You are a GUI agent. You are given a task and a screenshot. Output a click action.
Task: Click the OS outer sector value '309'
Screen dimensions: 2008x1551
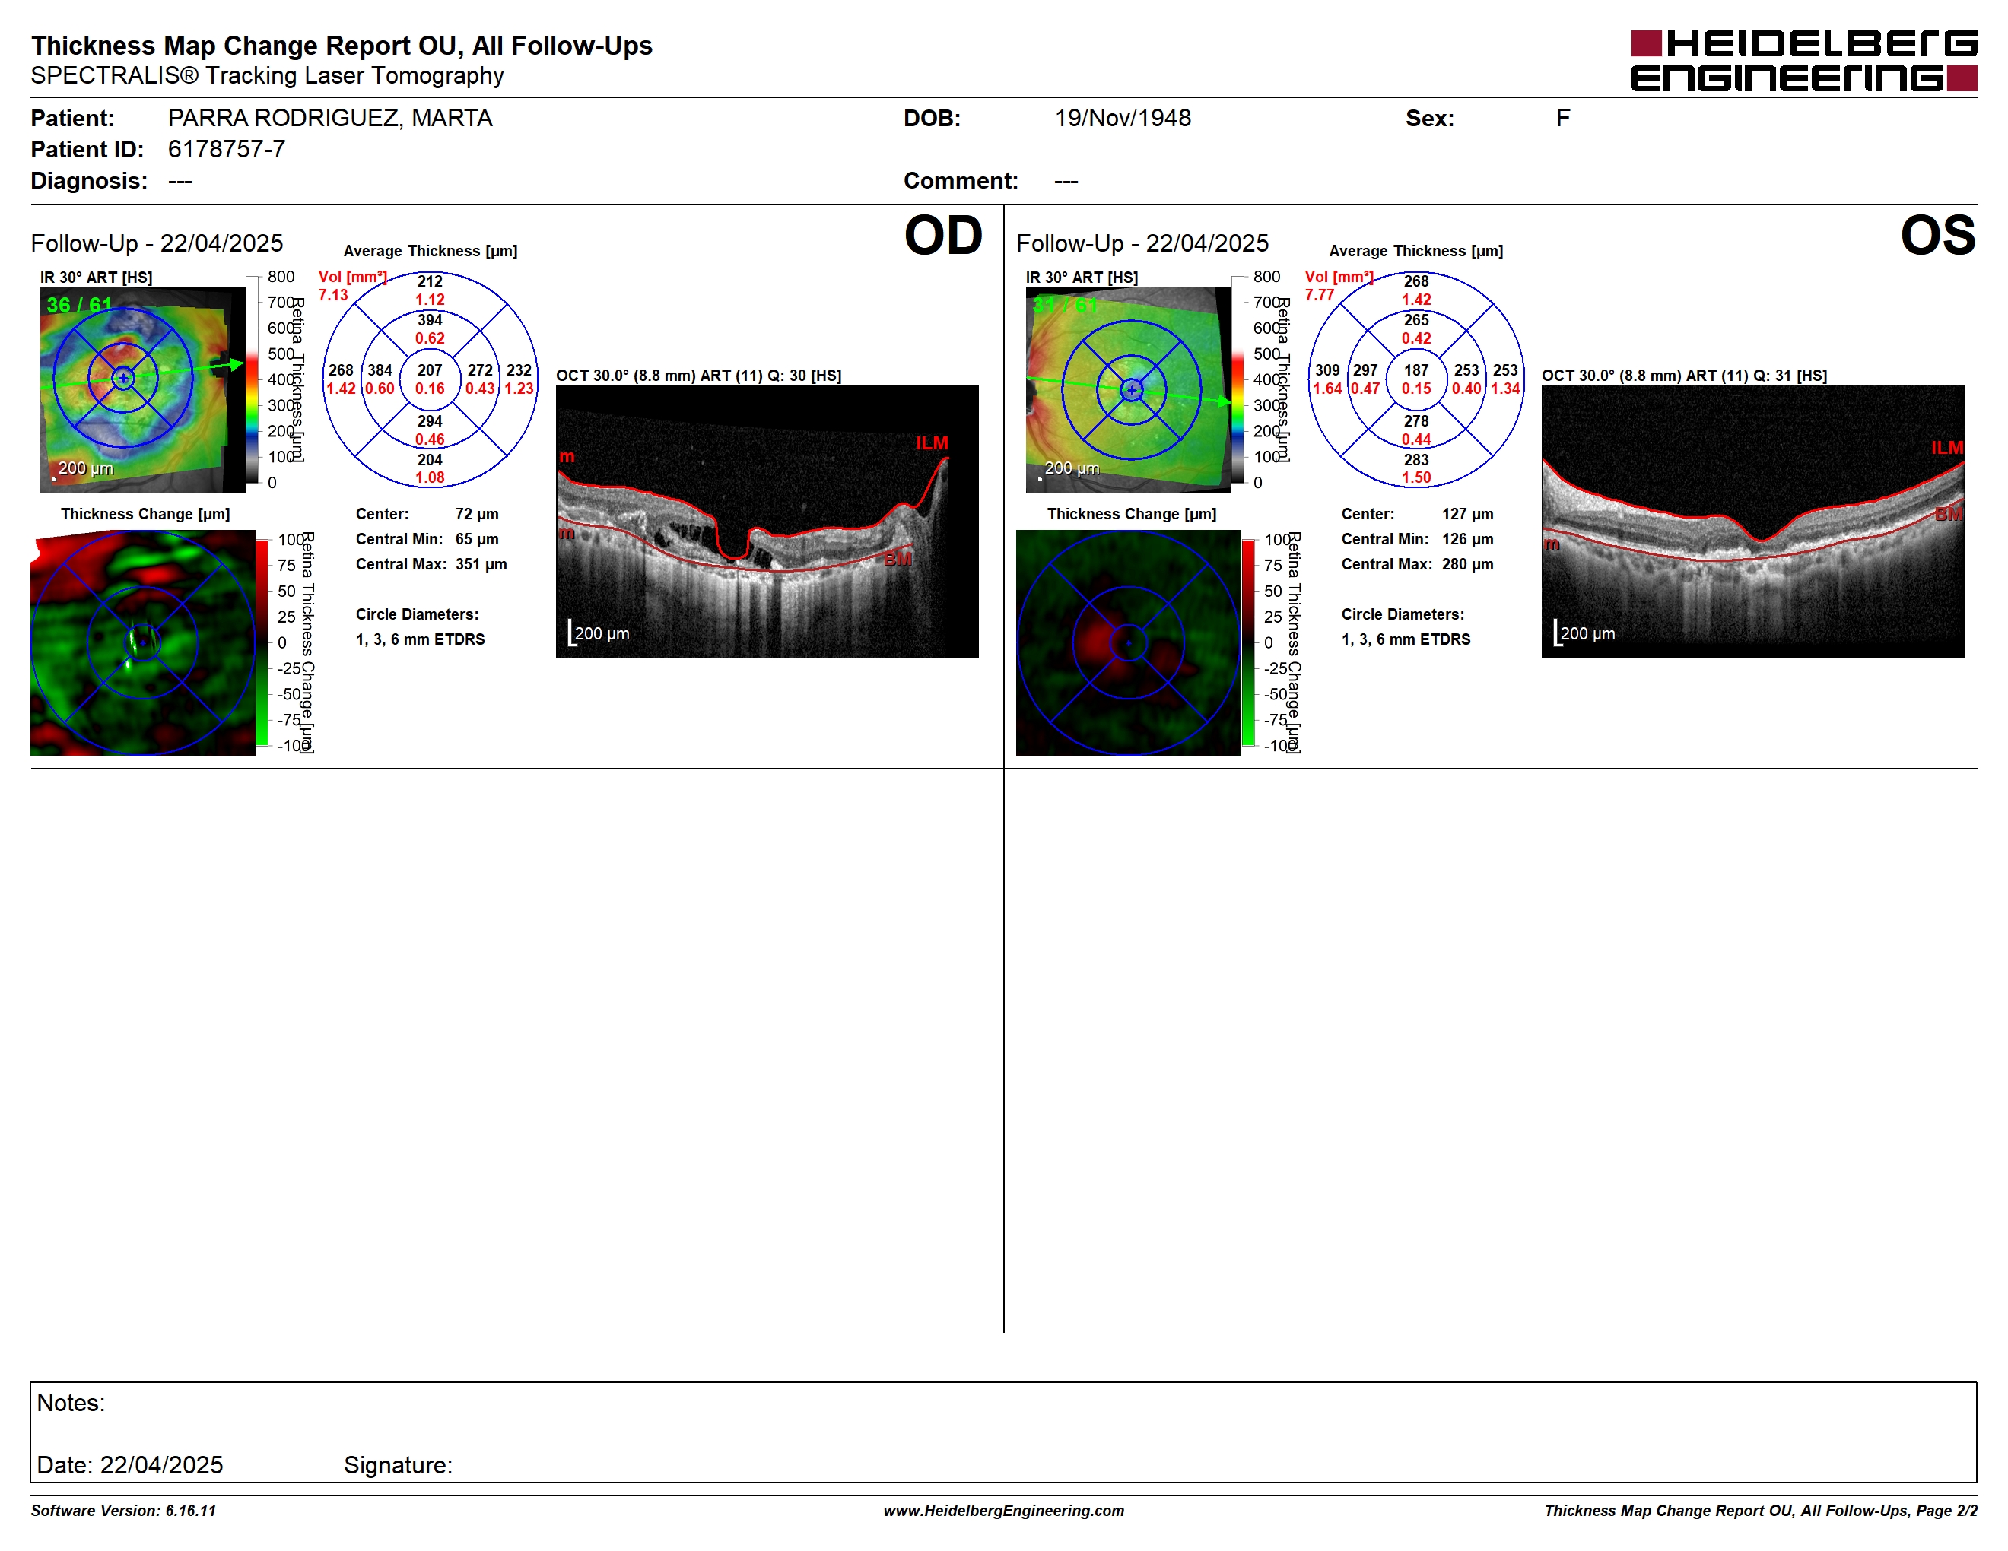(1326, 370)
